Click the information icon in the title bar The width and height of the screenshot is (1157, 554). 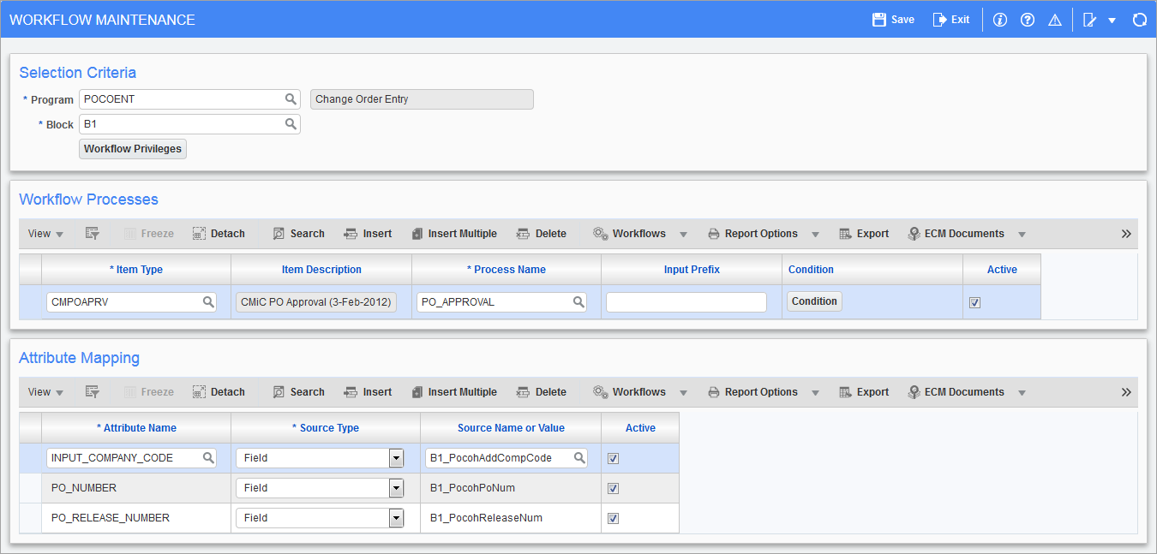point(1000,19)
